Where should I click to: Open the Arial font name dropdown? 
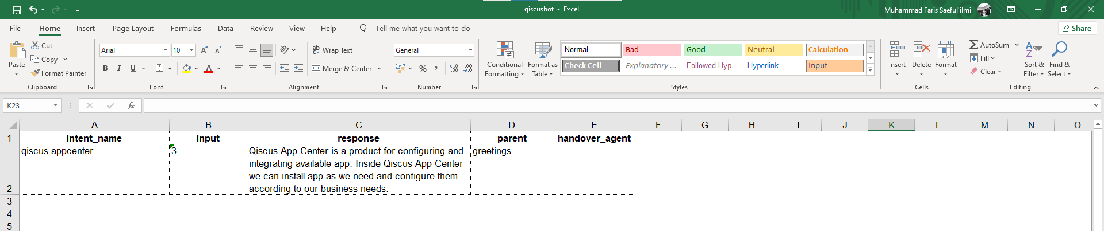coord(166,50)
